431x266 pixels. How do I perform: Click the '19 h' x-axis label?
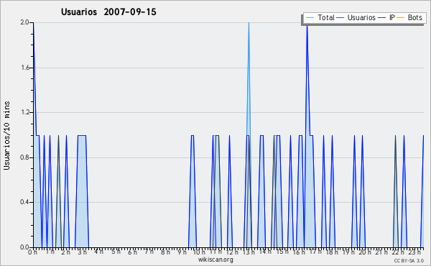pos(348,252)
